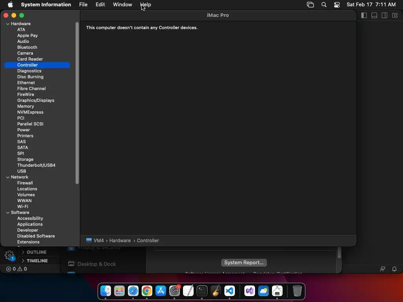Open the System Information app menu
The image size is (403, 302).
[46, 5]
